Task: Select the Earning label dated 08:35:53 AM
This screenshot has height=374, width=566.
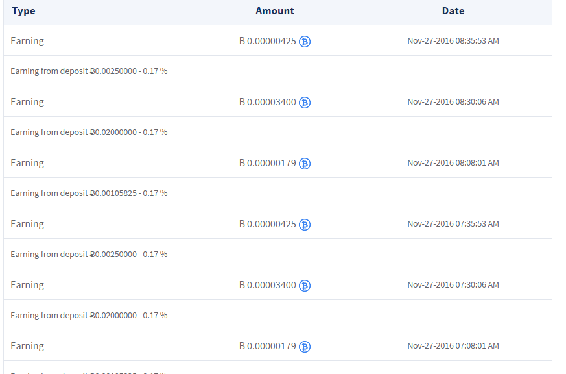Action: tap(27, 41)
